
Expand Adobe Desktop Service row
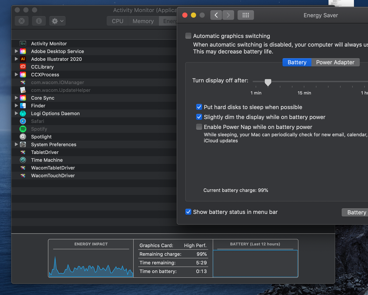16,51
